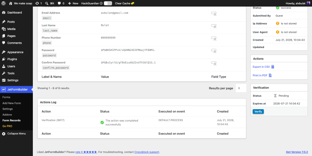The image size is (312, 156).
Task: Open the WordPress logo menu
Action: [4, 3]
